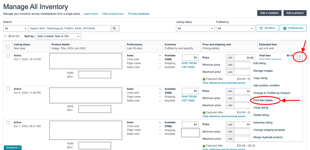Select the checkbox for the Oct 7 listing
Image resolution: width=310 pixels, height=150 pixels.
(8, 55)
